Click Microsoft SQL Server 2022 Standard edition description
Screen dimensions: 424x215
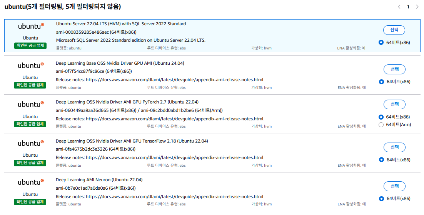[130, 40]
